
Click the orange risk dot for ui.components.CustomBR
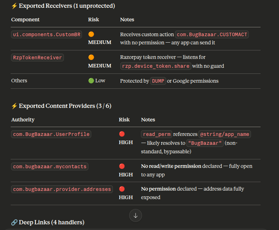coord(91,34)
